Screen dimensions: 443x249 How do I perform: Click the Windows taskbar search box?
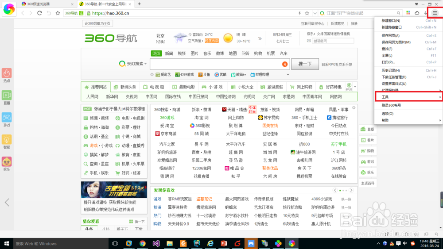[x=61, y=243]
